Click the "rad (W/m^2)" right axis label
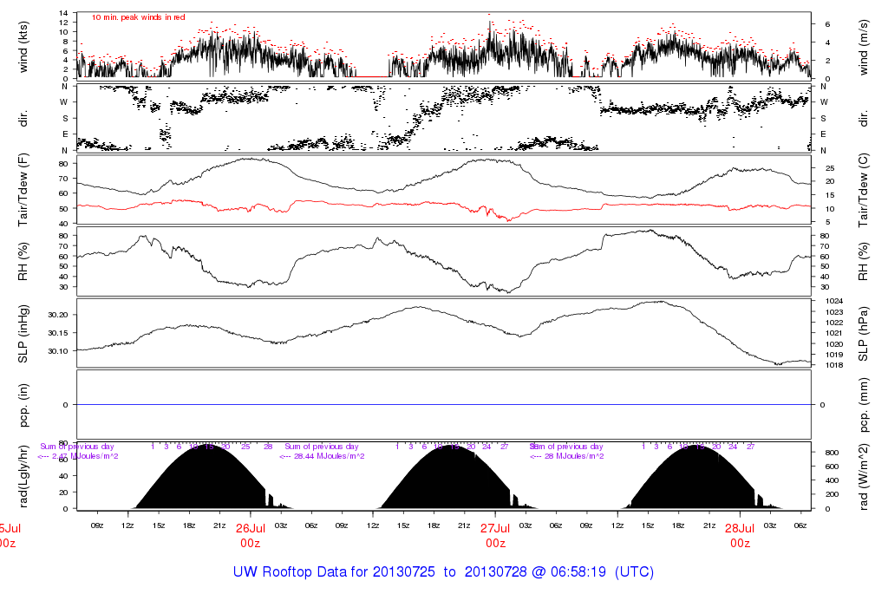The height and width of the screenshot is (607, 888). [863, 475]
